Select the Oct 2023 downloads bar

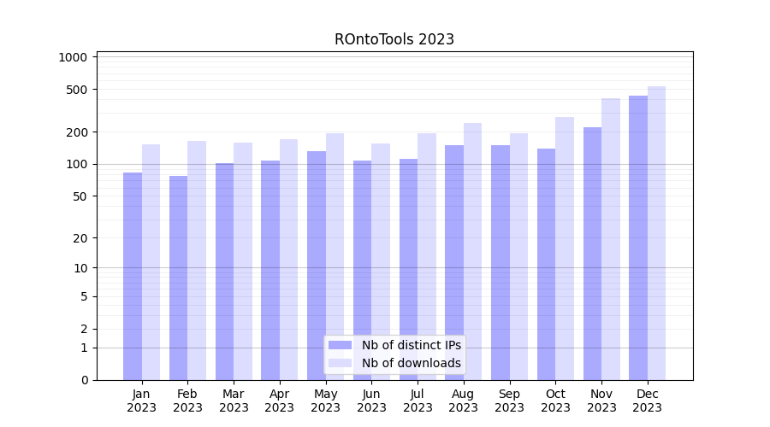pyautogui.click(x=565, y=249)
